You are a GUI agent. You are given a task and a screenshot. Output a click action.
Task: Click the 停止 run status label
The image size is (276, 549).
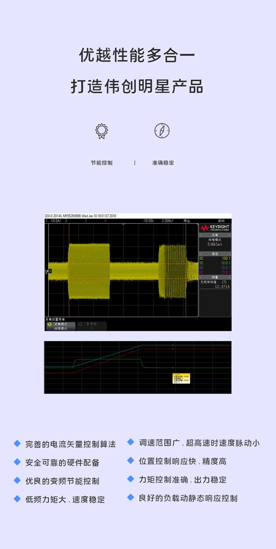pyautogui.click(x=187, y=221)
